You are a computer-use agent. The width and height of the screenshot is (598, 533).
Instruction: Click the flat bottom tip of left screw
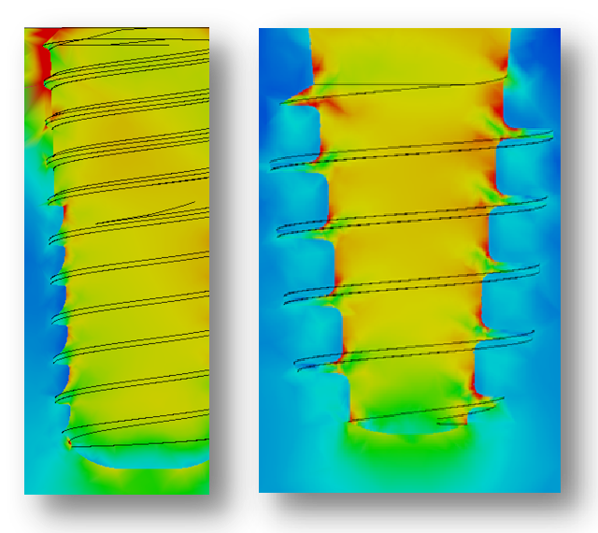[x=140, y=458]
